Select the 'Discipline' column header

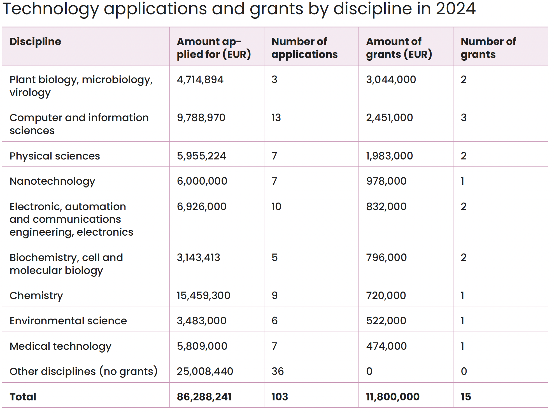click(x=35, y=41)
